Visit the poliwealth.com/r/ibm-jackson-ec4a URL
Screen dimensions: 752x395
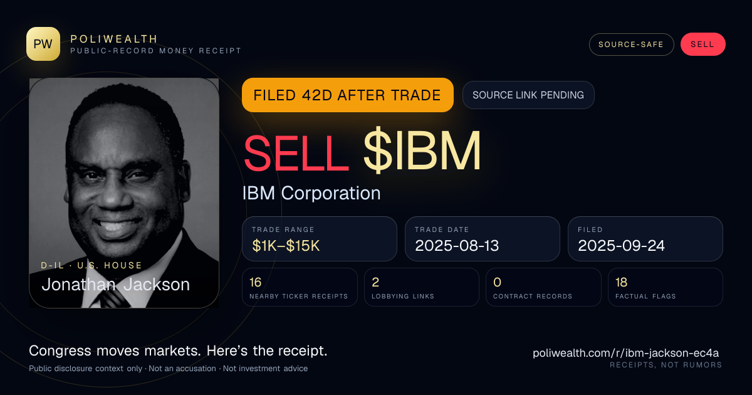627,353
